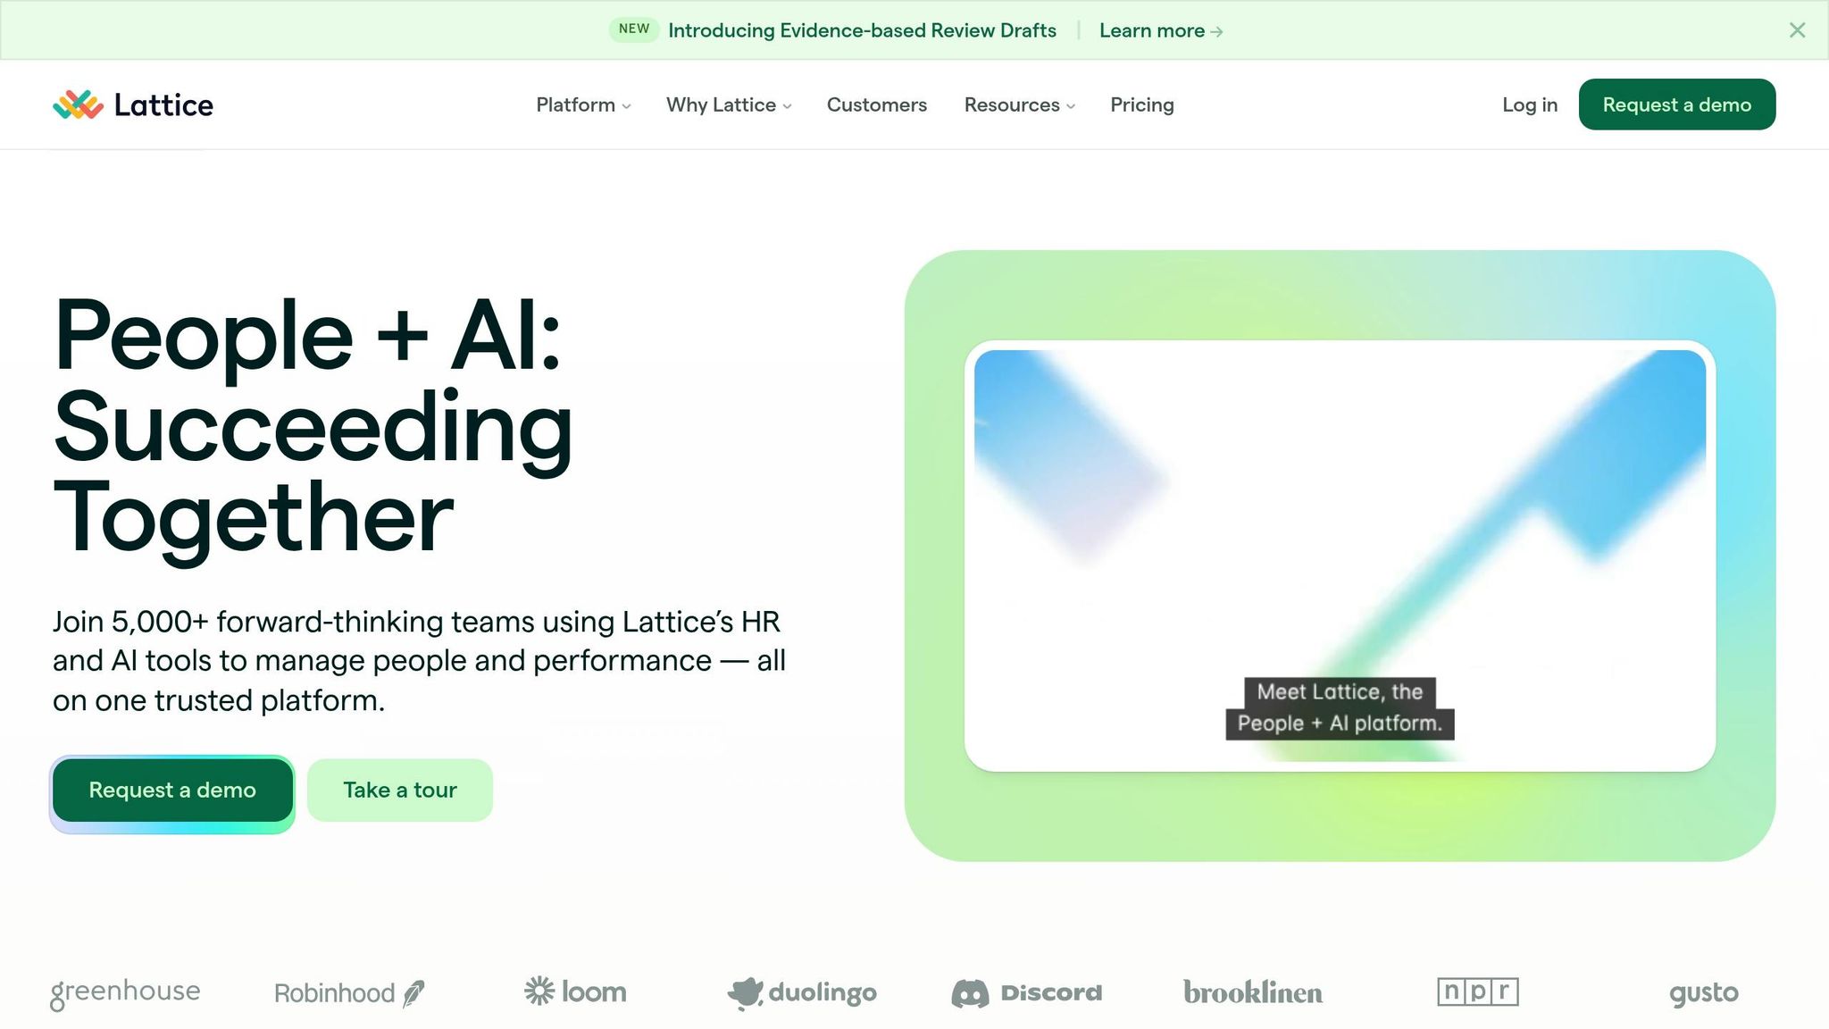
Task: Click the gusto logo
Action: click(1704, 993)
